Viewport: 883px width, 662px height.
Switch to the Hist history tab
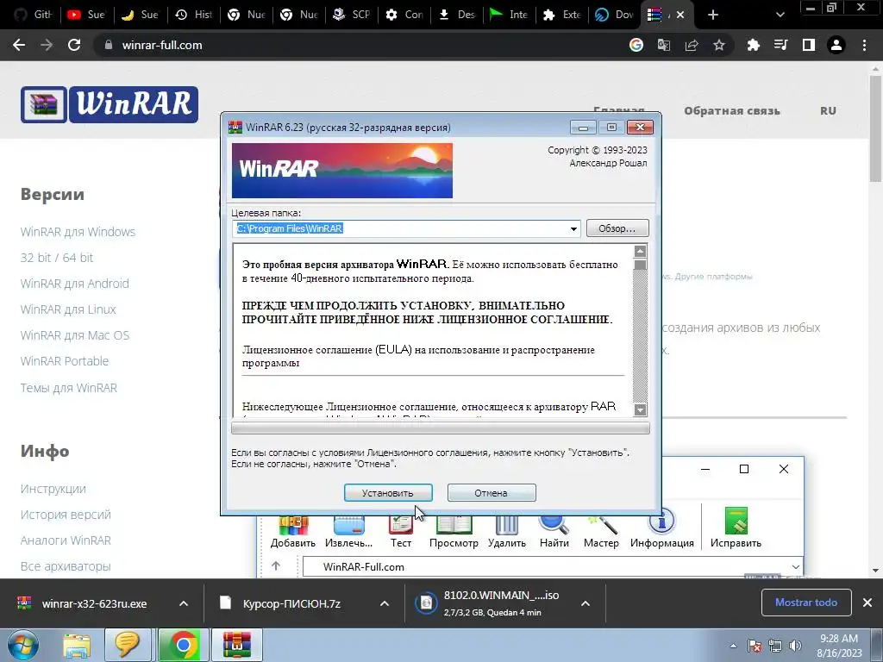click(x=196, y=15)
